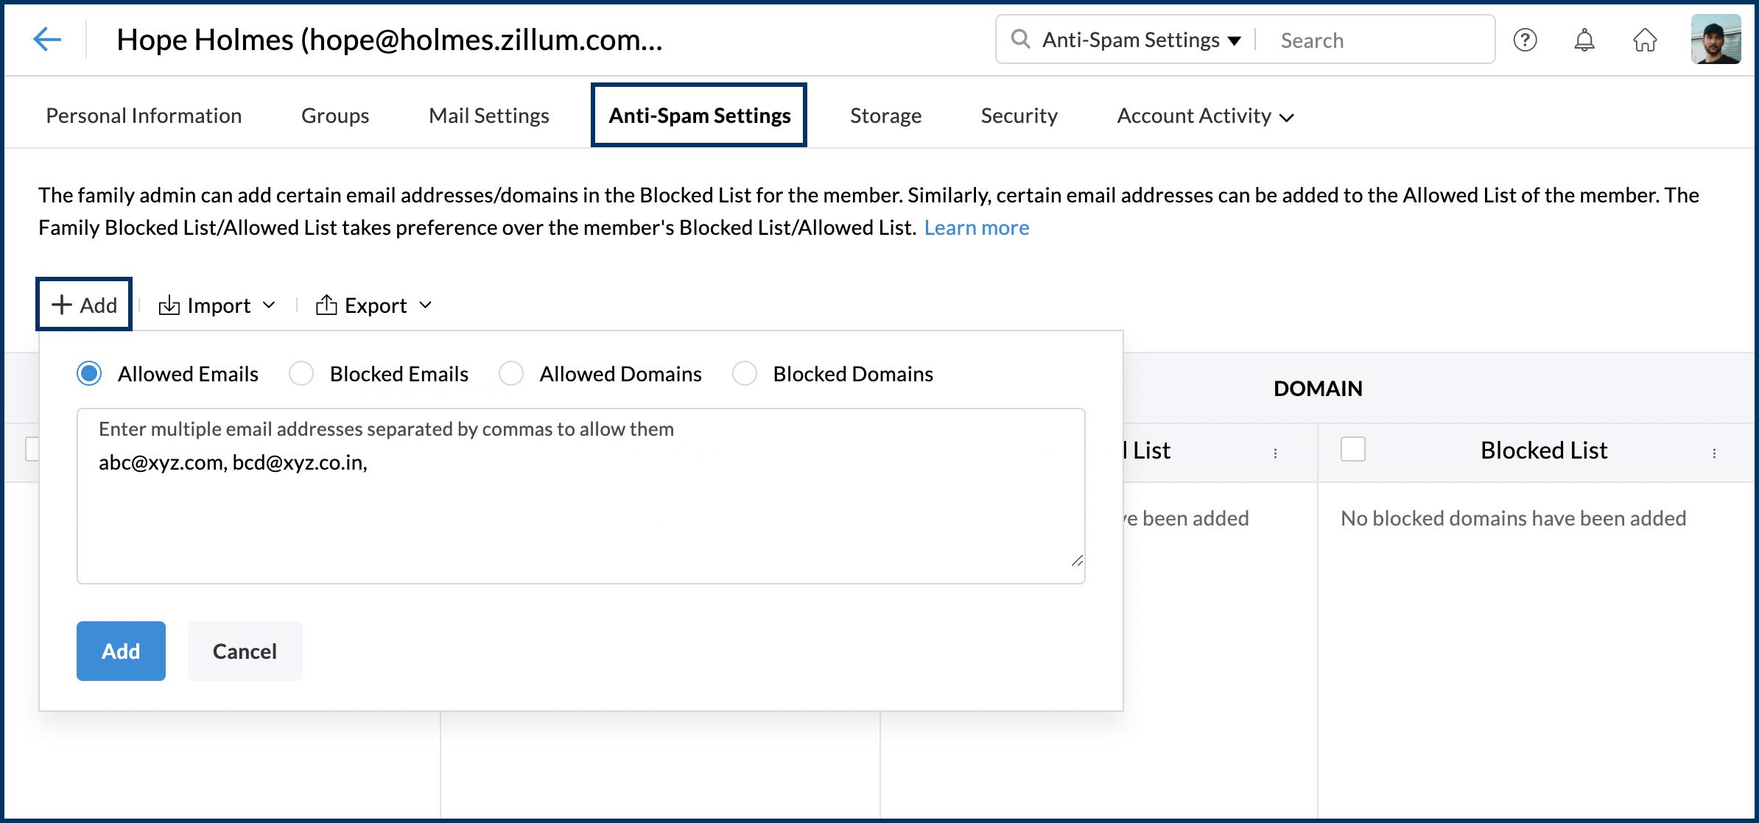Switch to the Mail Settings tab

pos(488,116)
